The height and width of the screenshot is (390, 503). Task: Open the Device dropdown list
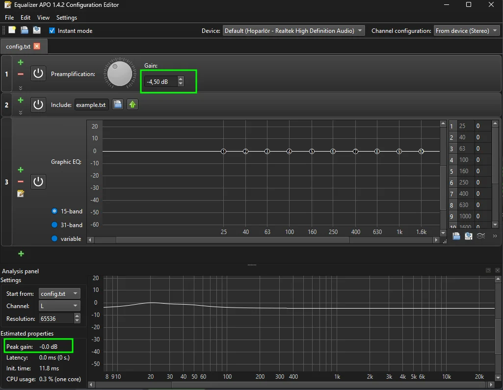(293, 31)
